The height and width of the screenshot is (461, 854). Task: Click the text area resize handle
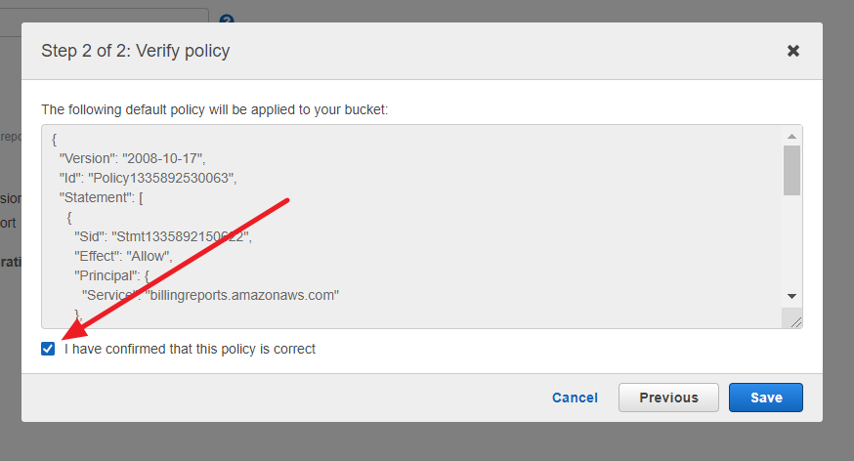(x=795, y=321)
